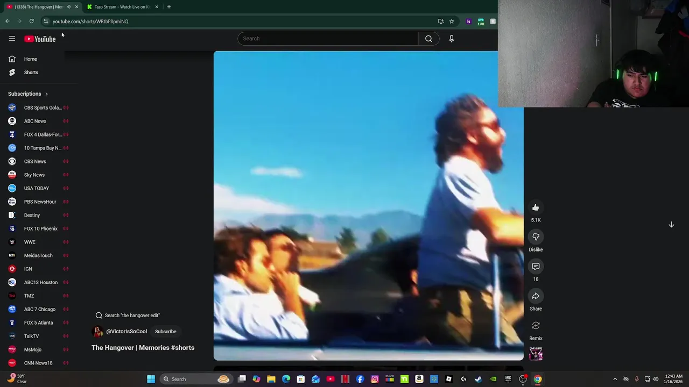Click Search "the hangover edit" suggestion
The width and height of the screenshot is (689, 387).
(128, 316)
